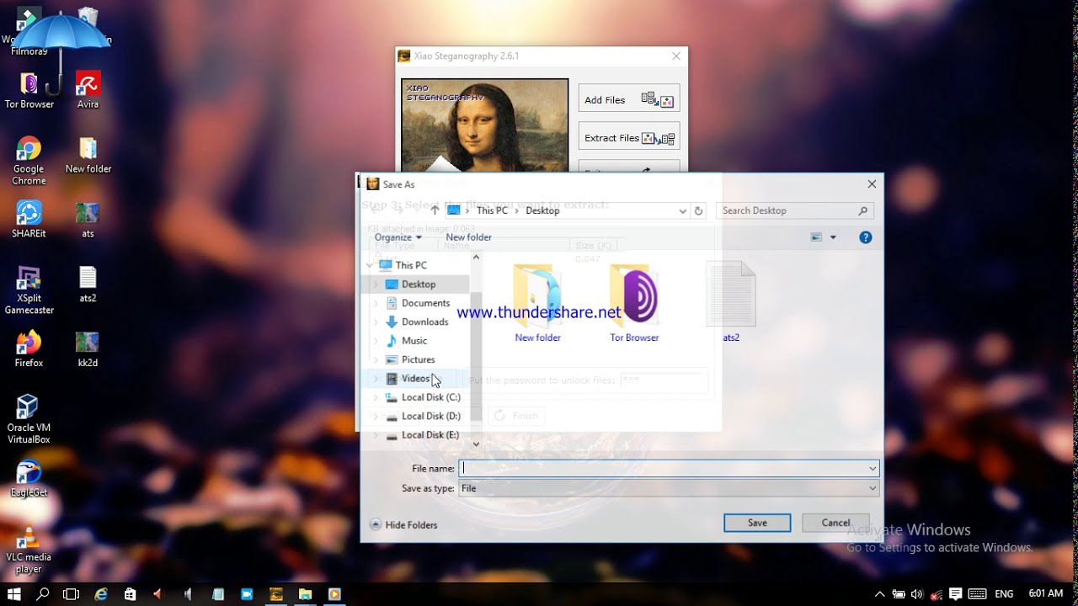Image resolution: width=1078 pixels, height=606 pixels.
Task: Click Extract Files in Xiao Steganography
Action: [x=629, y=138]
